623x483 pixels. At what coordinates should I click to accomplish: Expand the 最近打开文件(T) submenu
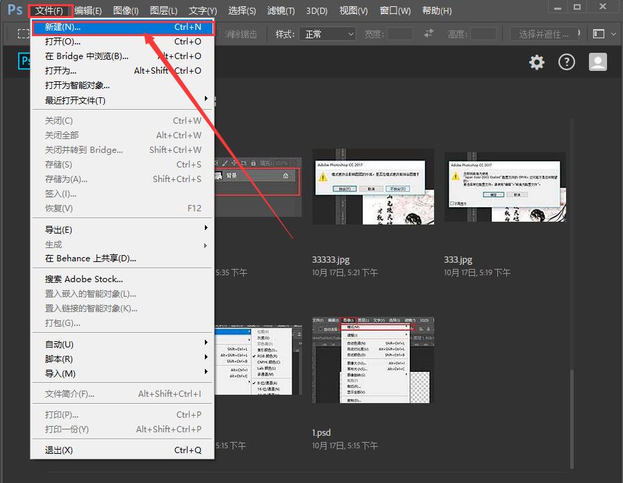pos(123,100)
